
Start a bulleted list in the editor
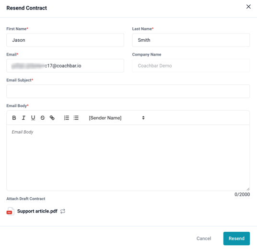click(76, 118)
